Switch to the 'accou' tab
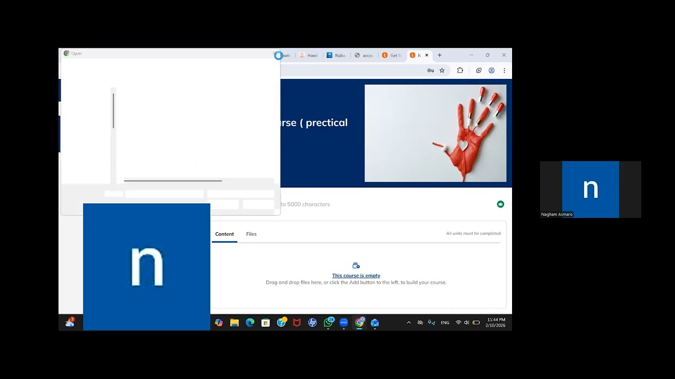Image resolution: width=675 pixels, height=379 pixels. 365,55
